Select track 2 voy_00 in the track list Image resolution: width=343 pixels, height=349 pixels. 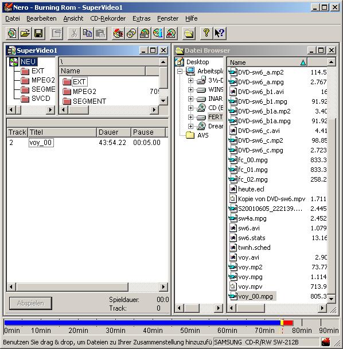coord(87,143)
